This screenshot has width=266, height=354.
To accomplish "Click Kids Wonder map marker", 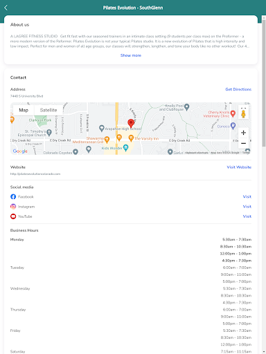I will (x=125, y=148).
